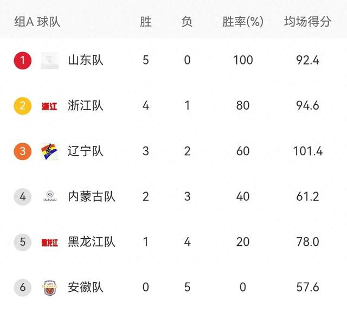
Task: Click the gray rank 4 badge
Action: click(x=23, y=196)
